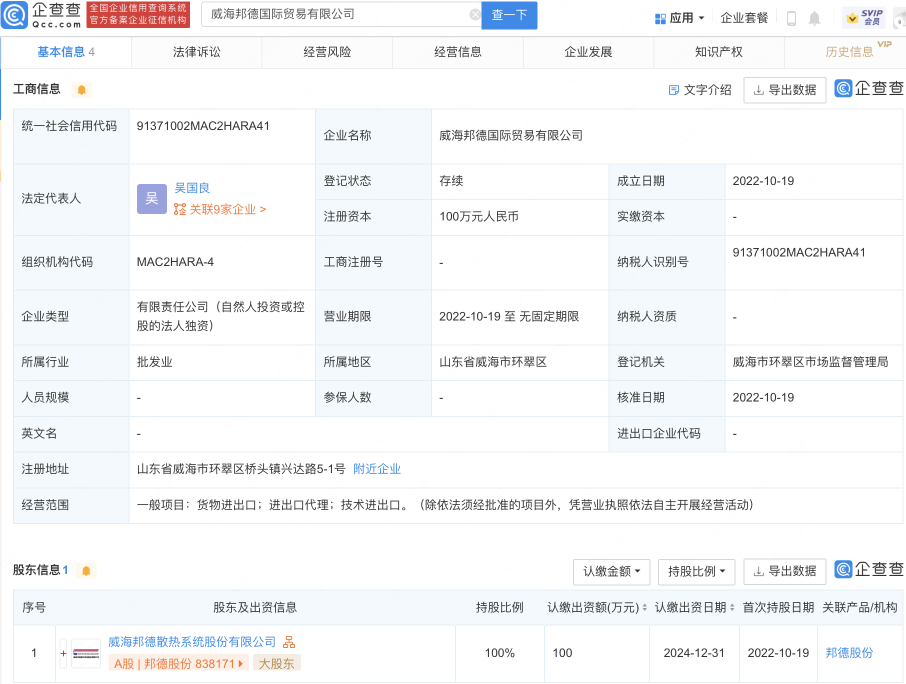The height and width of the screenshot is (684, 906).
Task: Click 企业套餐 in the header
Action: tap(744, 18)
